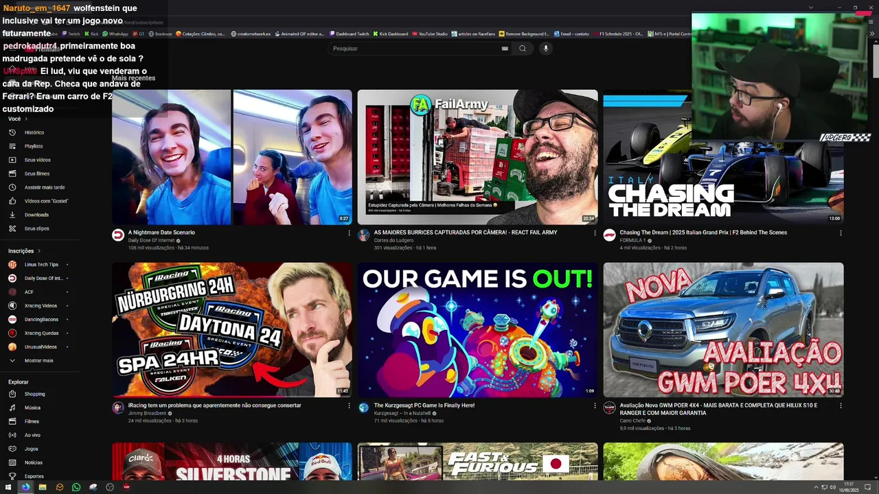Image resolution: width=879 pixels, height=494 pixels.
Task: Open Carro Chefe channel avatar under video
Action: point(609,408)
